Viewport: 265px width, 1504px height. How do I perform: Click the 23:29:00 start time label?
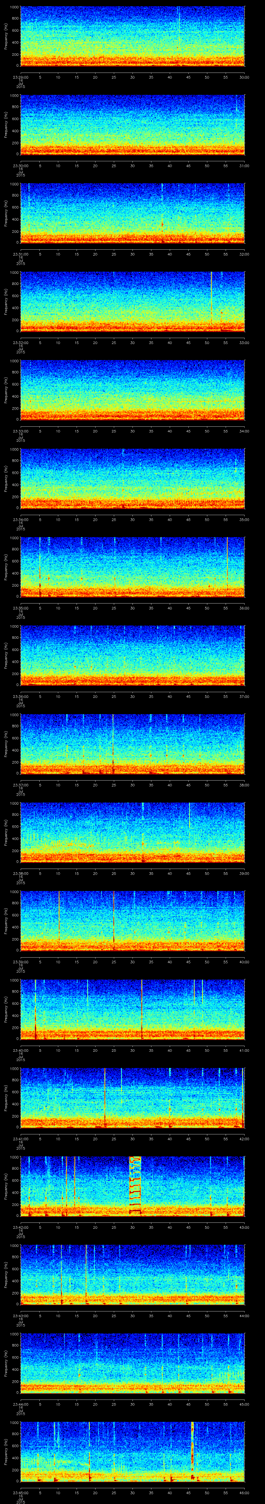coord(20,76)
